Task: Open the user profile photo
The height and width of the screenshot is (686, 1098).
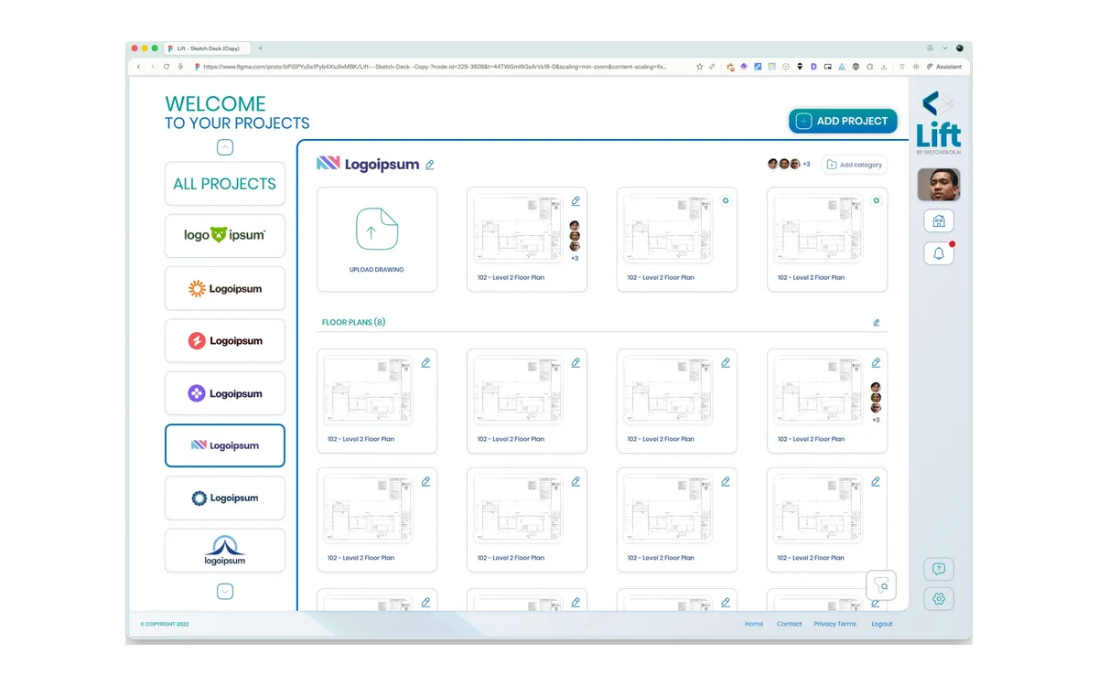Action: [x=939, y=185]
